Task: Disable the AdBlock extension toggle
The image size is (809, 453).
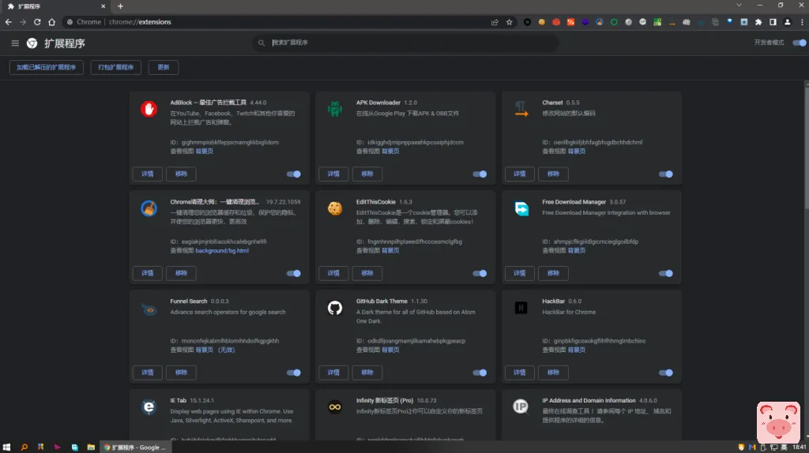Action: pyautogui.click(x=294, y=174)
